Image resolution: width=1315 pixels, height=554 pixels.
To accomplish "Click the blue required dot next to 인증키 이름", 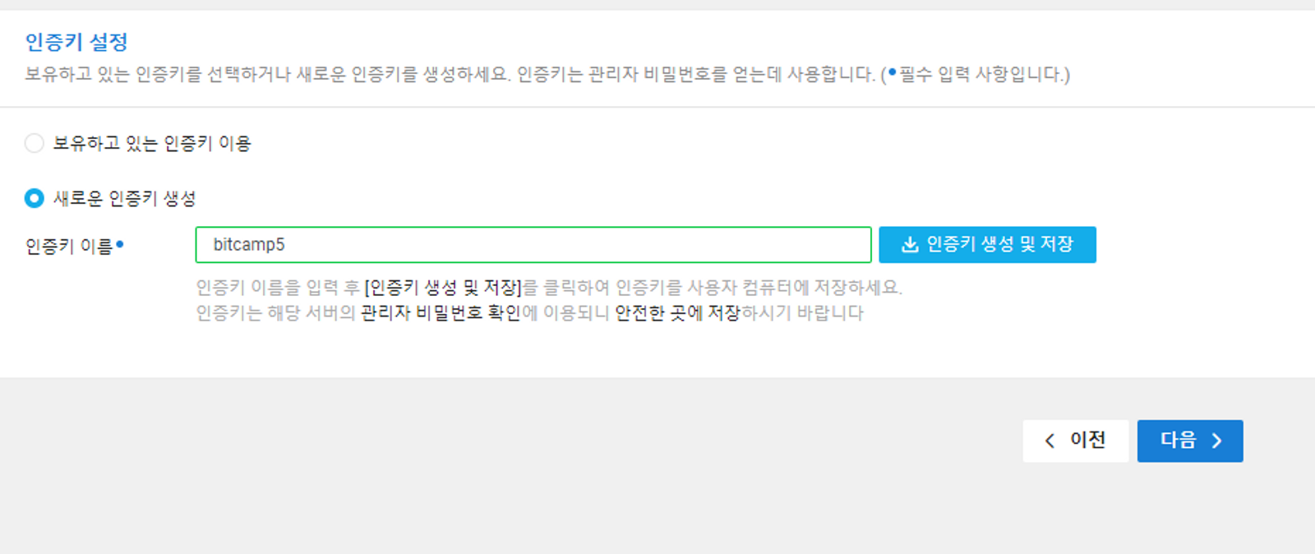I will coord(120,244).
